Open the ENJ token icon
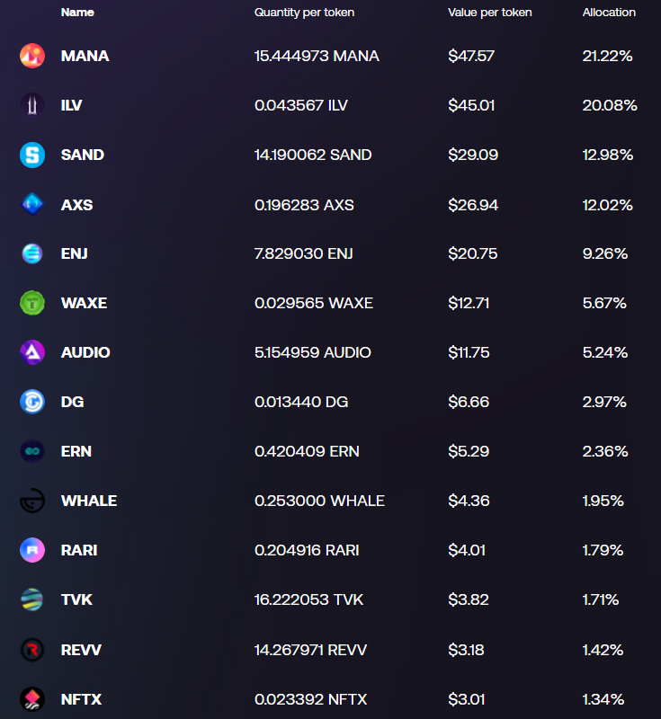661x719 pixels. click(x=32, y=253)
